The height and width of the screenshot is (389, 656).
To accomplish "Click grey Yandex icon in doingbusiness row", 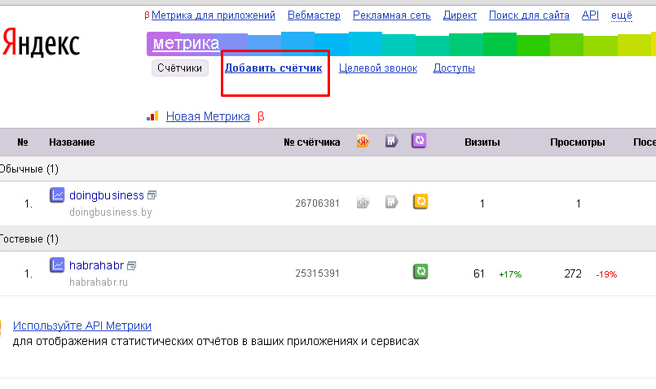I will point(363,203).
